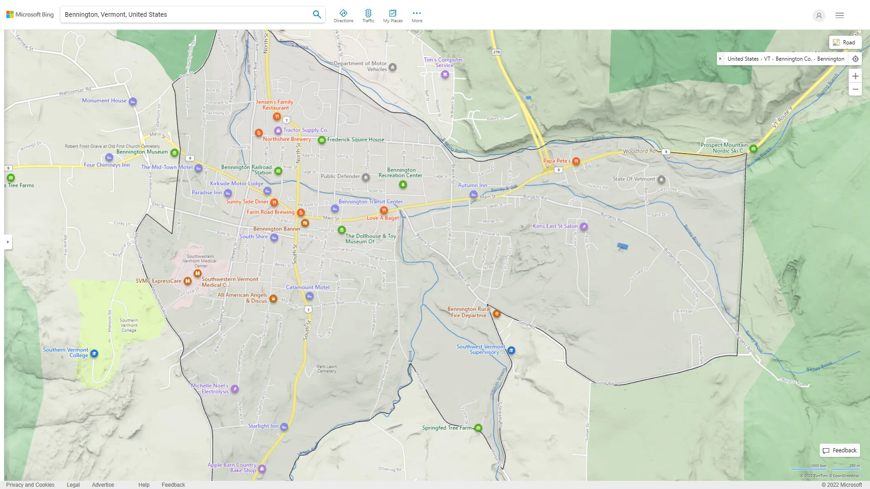The width and height of the screenshot is (870, 489).
Task: Click the Bennington Museum map pin
Action: 174,153
